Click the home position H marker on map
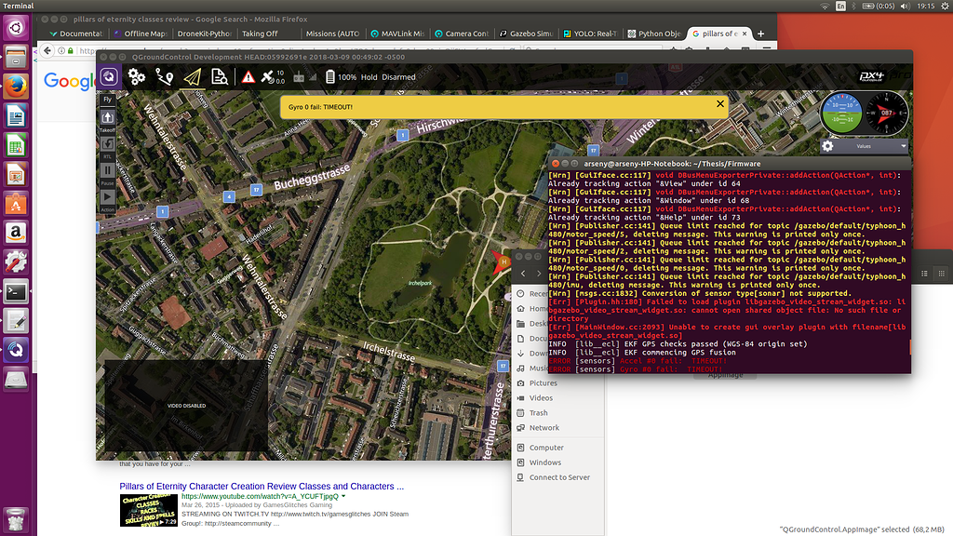This screenshot has height=536, width=953. coord(503,261)
